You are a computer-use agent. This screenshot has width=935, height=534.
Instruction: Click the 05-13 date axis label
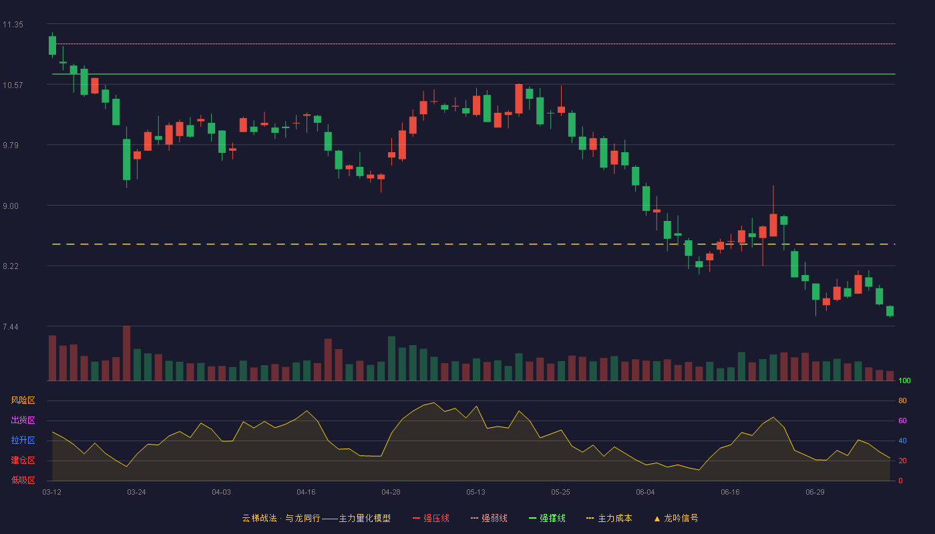(476, 492)
